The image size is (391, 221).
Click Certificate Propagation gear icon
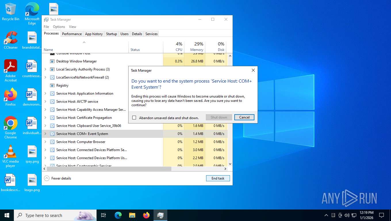coord(52,118)
